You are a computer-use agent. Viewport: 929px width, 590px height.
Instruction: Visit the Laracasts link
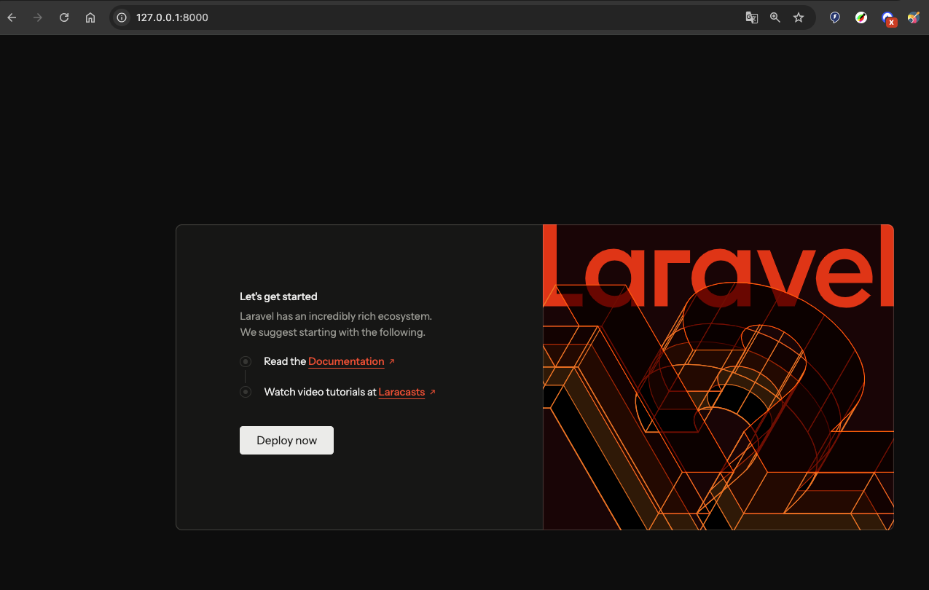pos(401,392)
